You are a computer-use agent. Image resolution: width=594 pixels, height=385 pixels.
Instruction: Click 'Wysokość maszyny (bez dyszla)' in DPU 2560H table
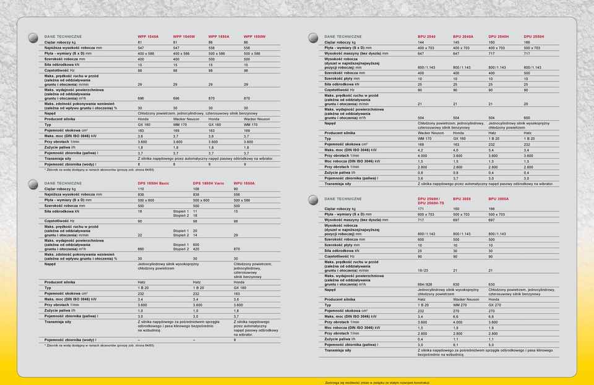point(356,220)
